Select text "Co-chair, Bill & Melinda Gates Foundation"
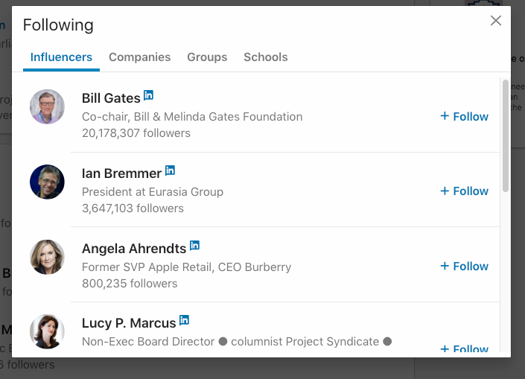The width and height of the screenshot is (525, 379). [x=192, y=116]
